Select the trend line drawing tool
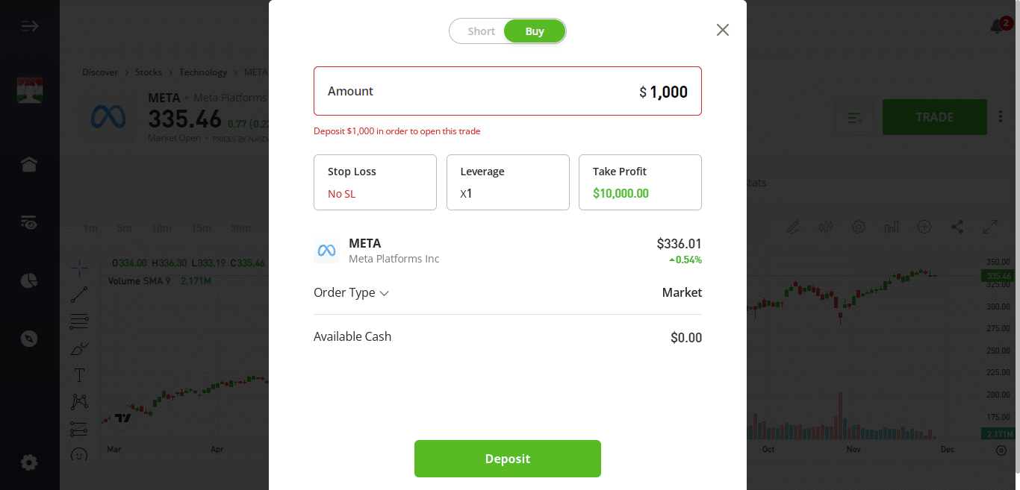1020x490 pixels. [x=79, y=294]
